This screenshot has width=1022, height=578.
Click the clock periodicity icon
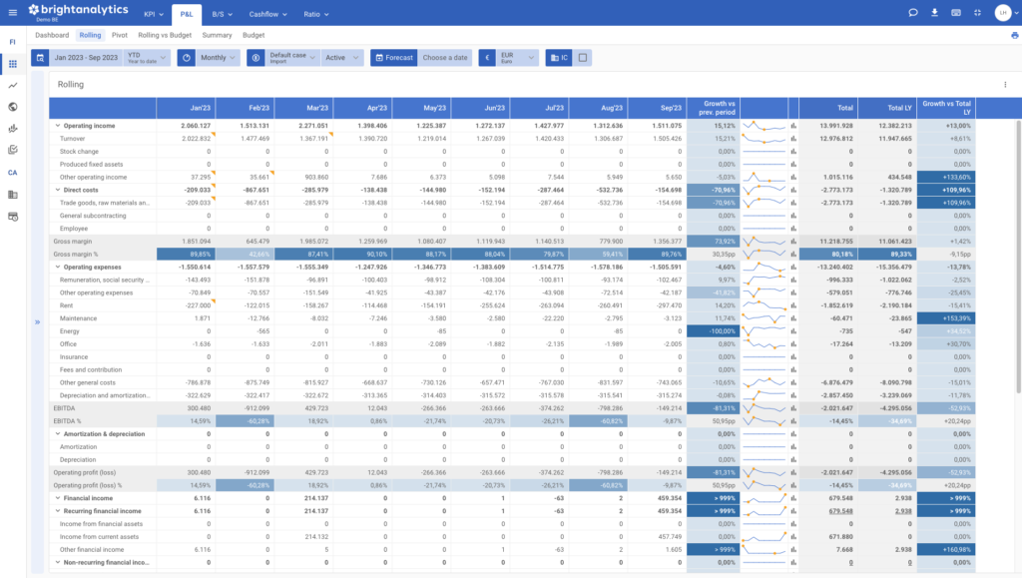[x=187, y=57]
